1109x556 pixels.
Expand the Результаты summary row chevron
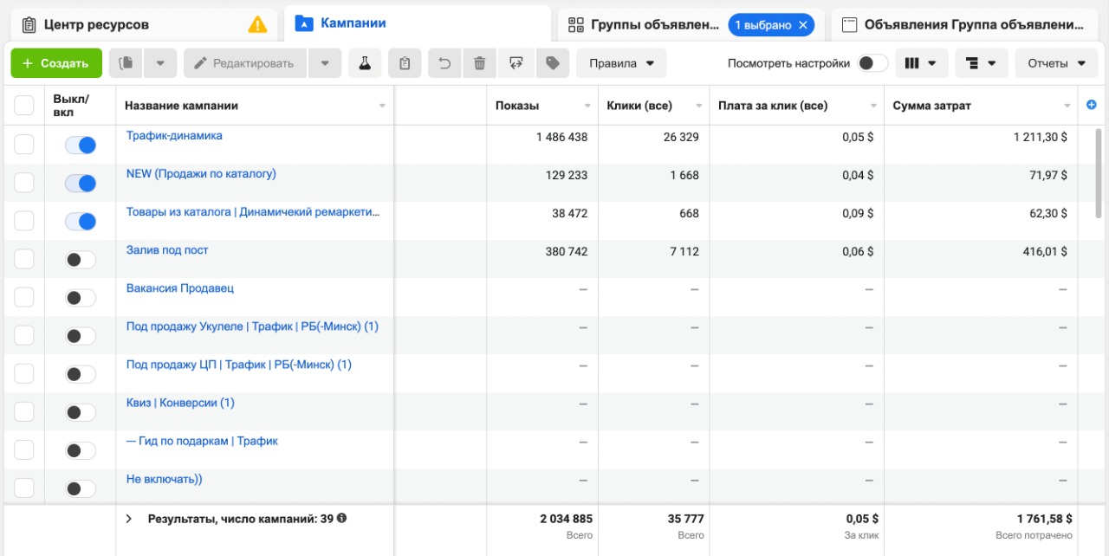[129, 519]
